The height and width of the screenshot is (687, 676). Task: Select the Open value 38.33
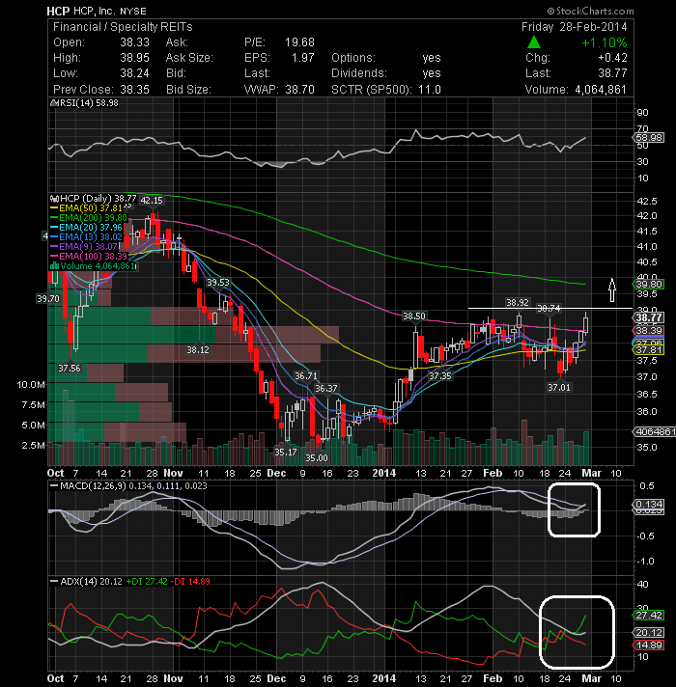(134, 42)
